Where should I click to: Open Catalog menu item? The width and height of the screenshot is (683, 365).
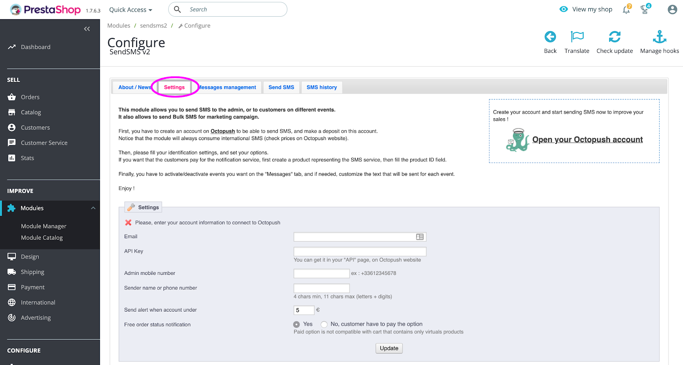[x=31, y=112]
